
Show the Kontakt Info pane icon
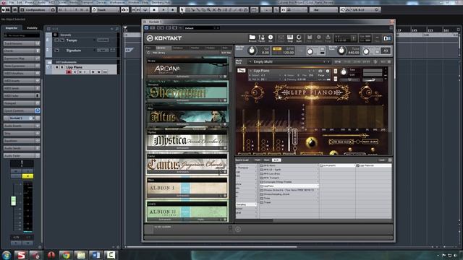click(x=271, y=38)
